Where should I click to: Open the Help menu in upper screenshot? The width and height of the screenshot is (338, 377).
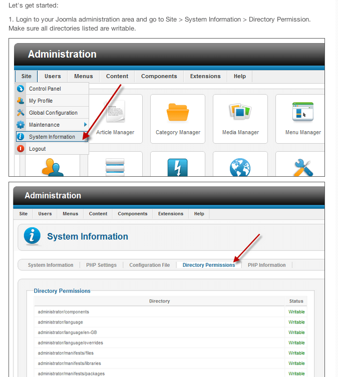pyautogui.click(x=240, y=76)
